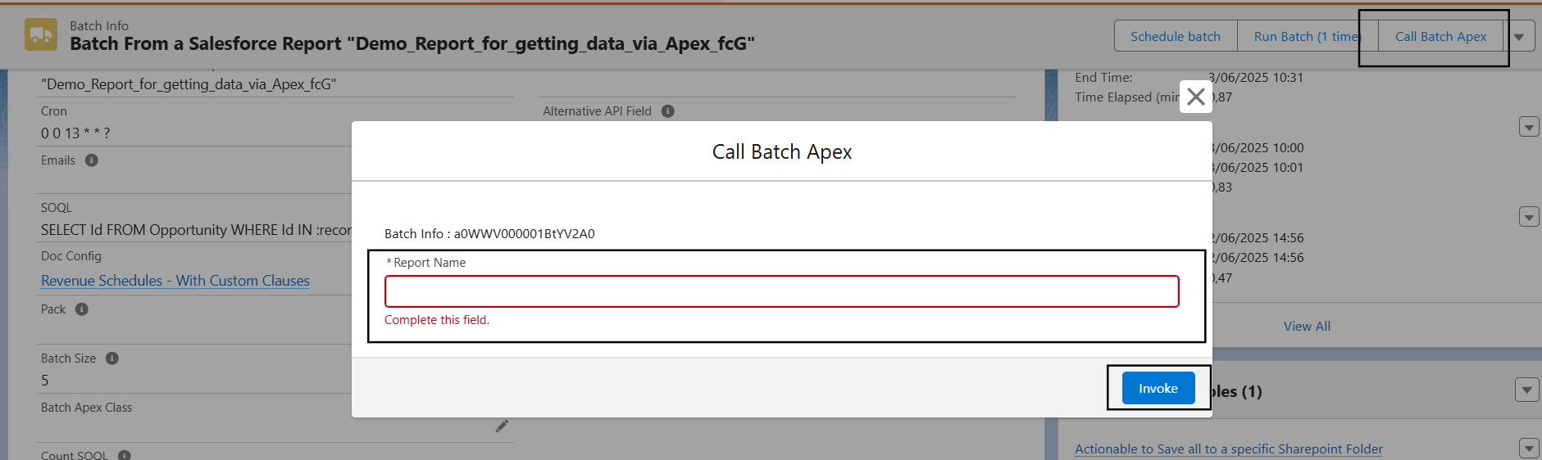Click the Batch Apex Class label
1542x460 pixels.
tap(86, 408)
